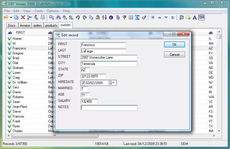This screenshot has height=149, width=230.
Task: Click the empty NOTES field
Action: click(x=109, y=108)
